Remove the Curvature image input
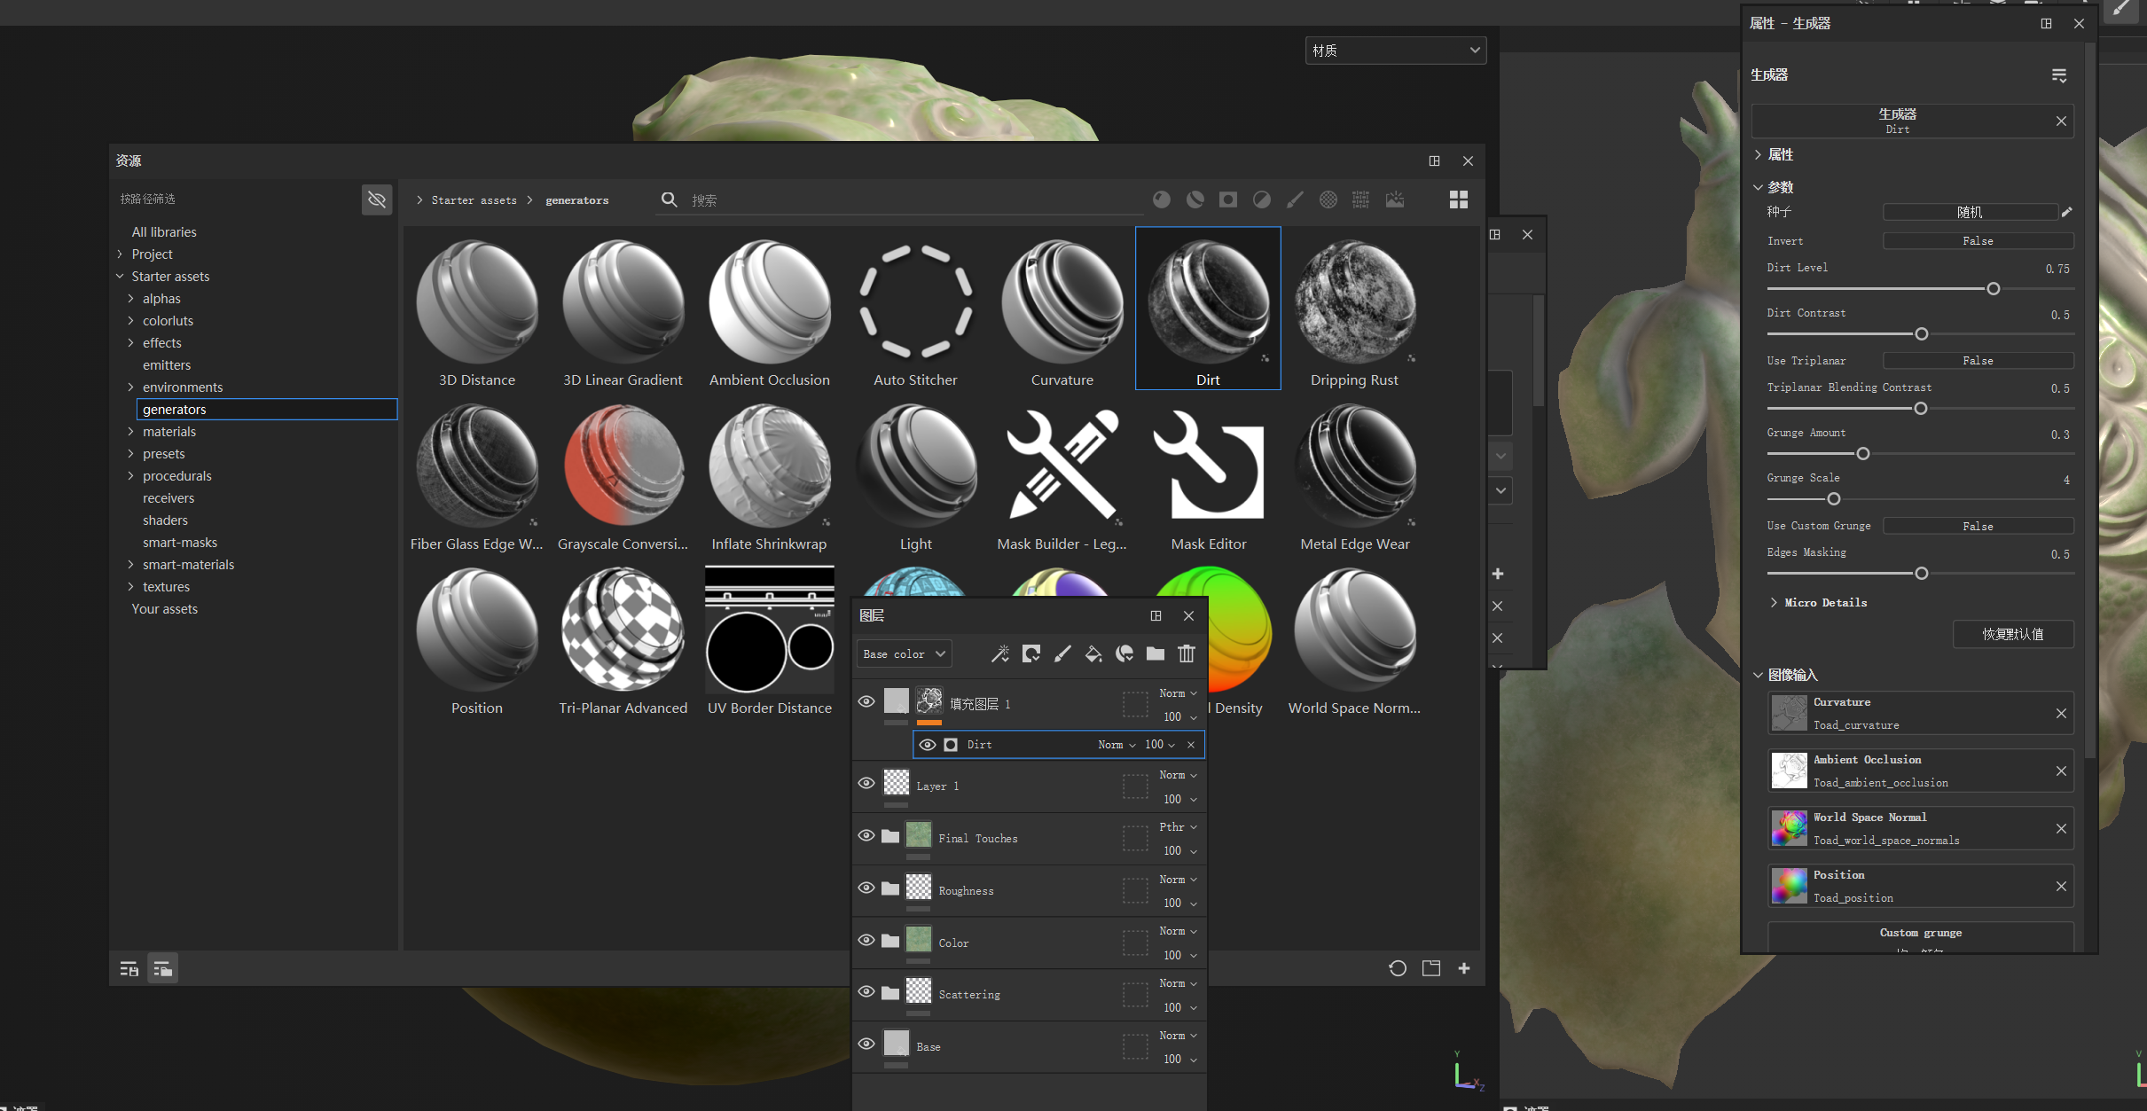This screenshot has height=1111, width=2147. [2061, 713]
